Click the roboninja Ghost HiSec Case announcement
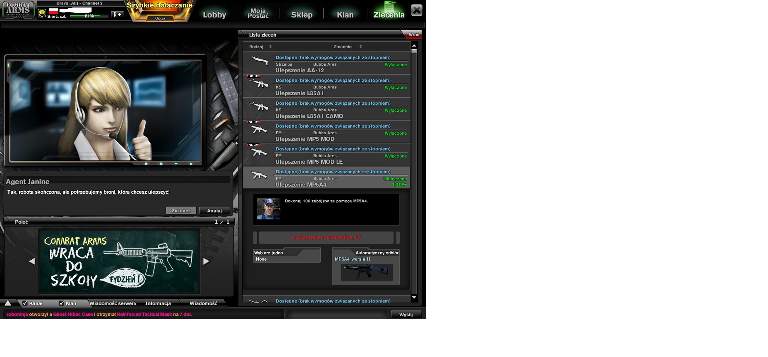 (99, 314)
